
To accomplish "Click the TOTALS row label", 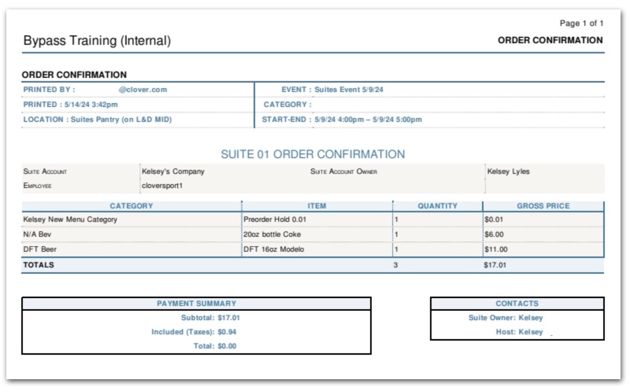I will tap(38, 265).
